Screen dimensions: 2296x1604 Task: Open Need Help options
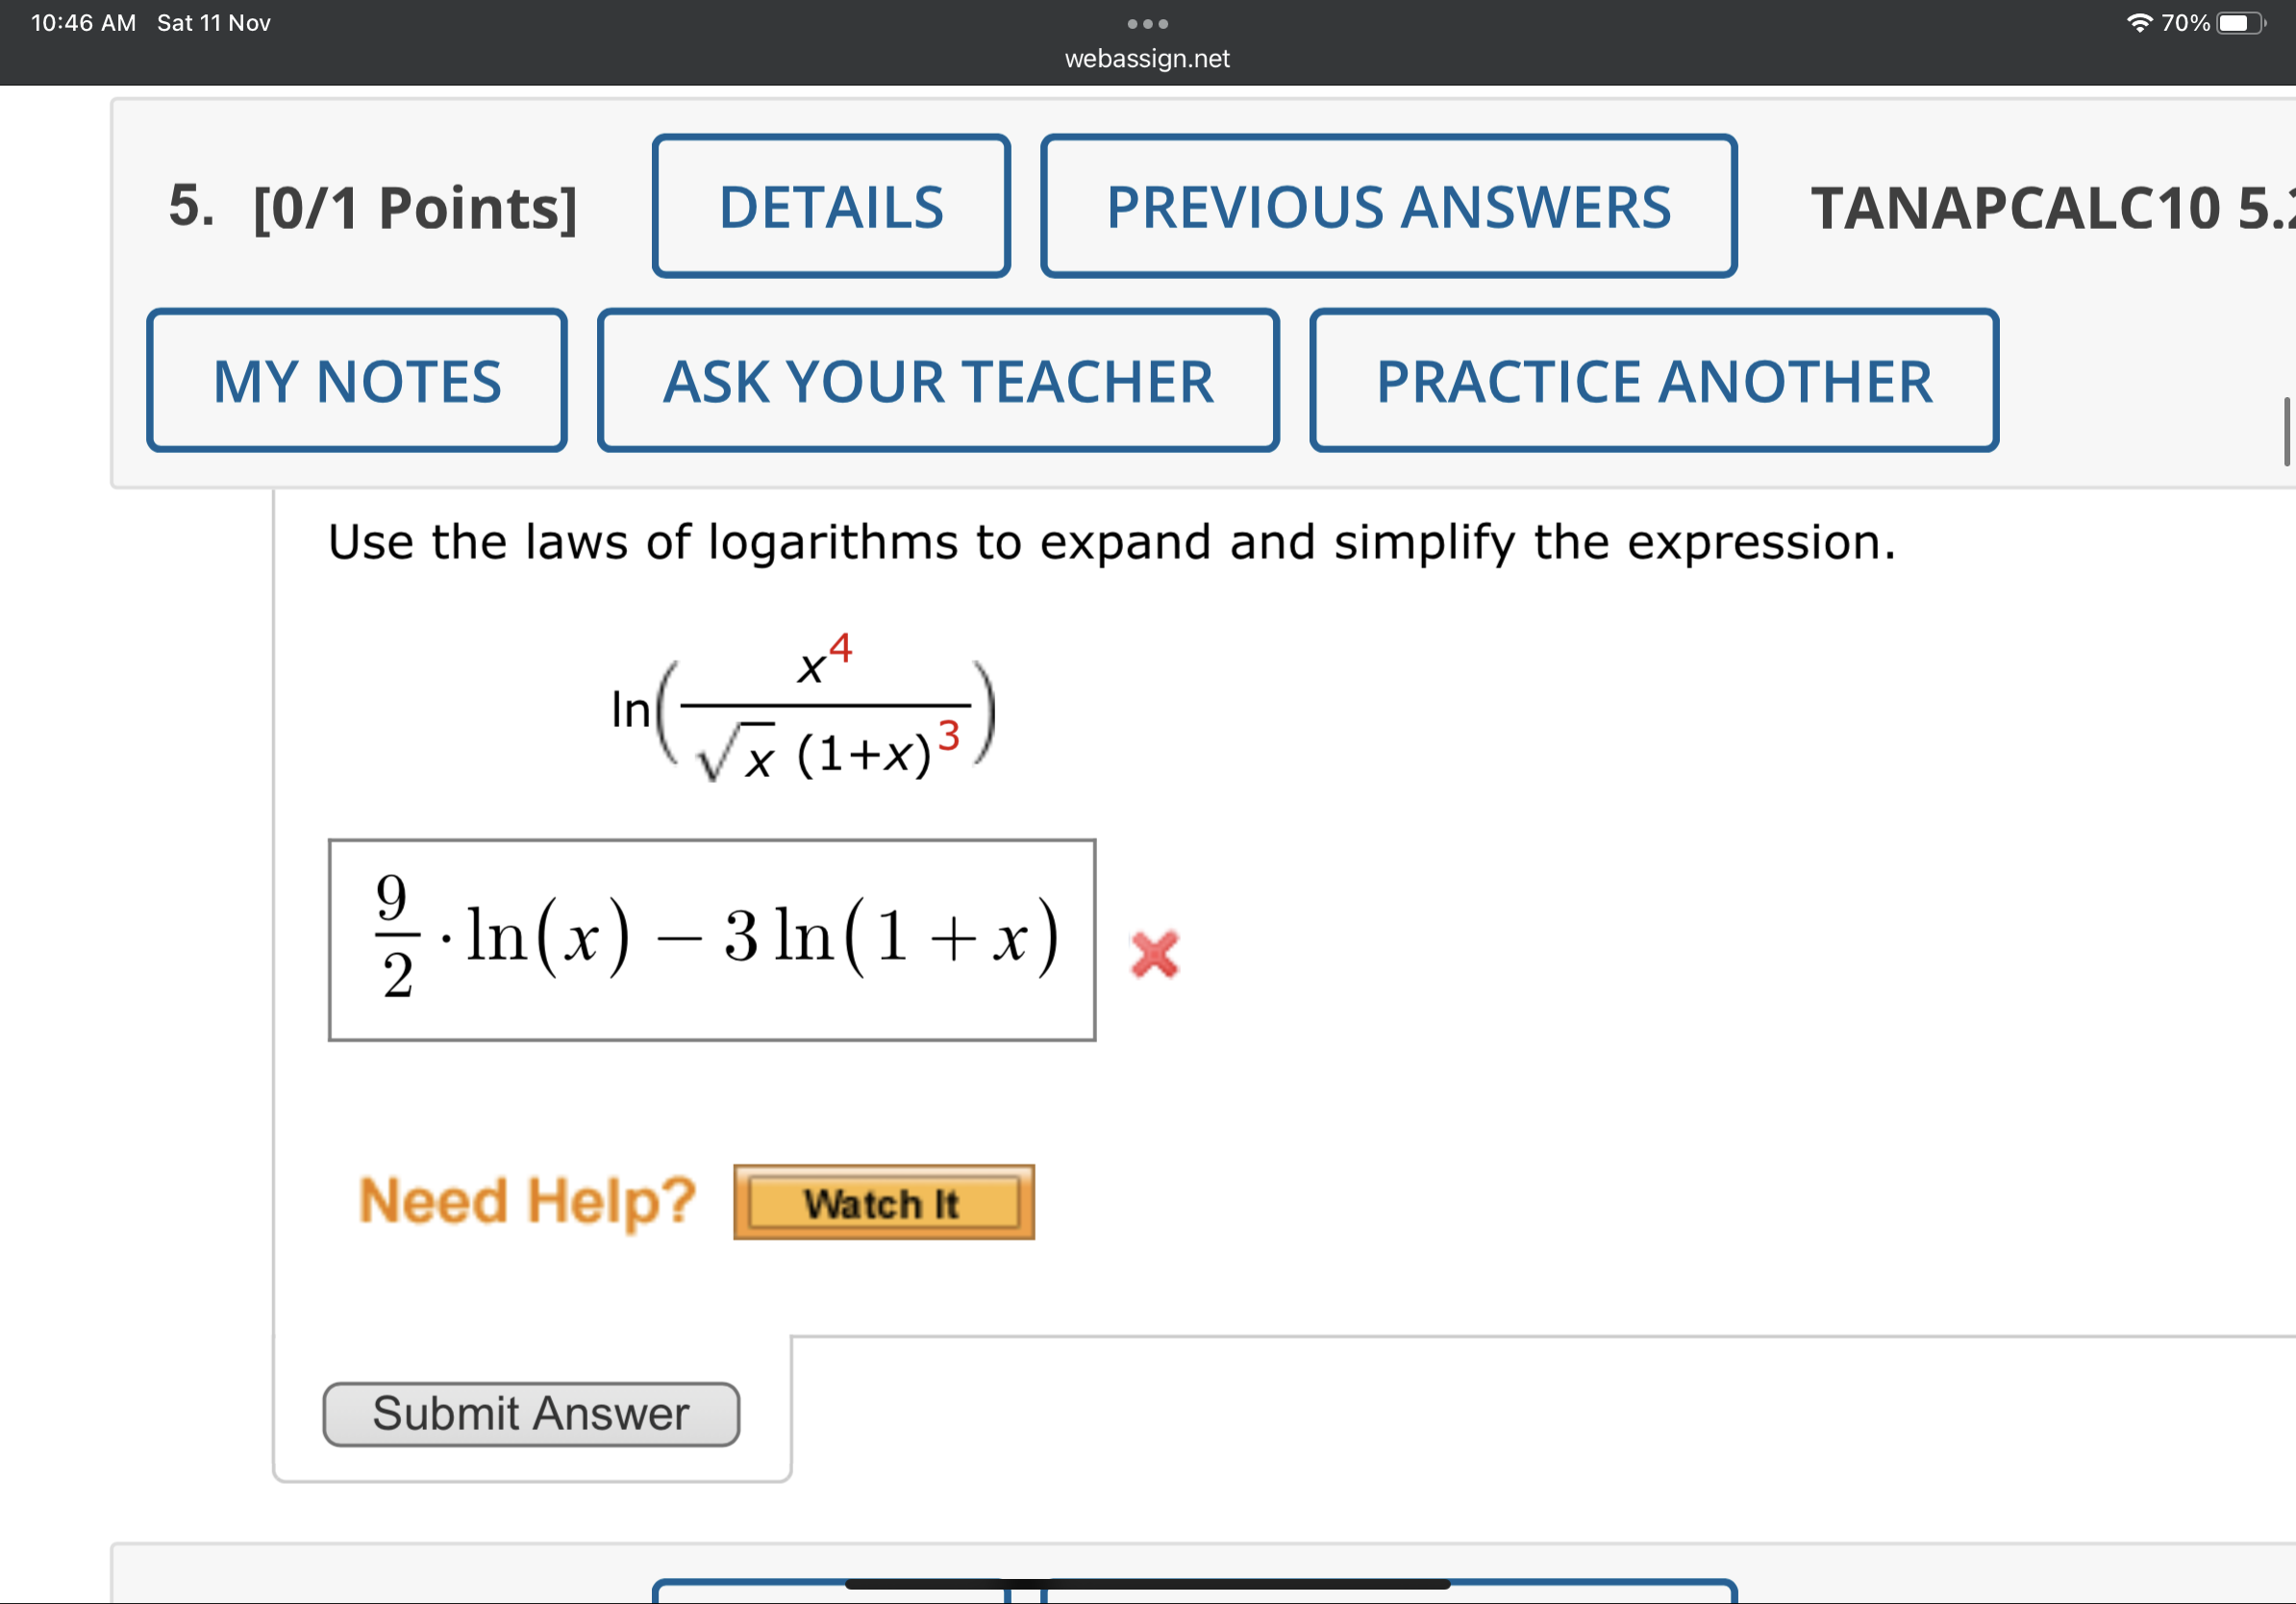pos(527,1199)
